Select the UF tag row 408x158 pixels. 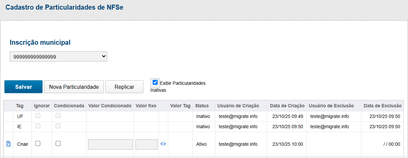coord(21,117)
